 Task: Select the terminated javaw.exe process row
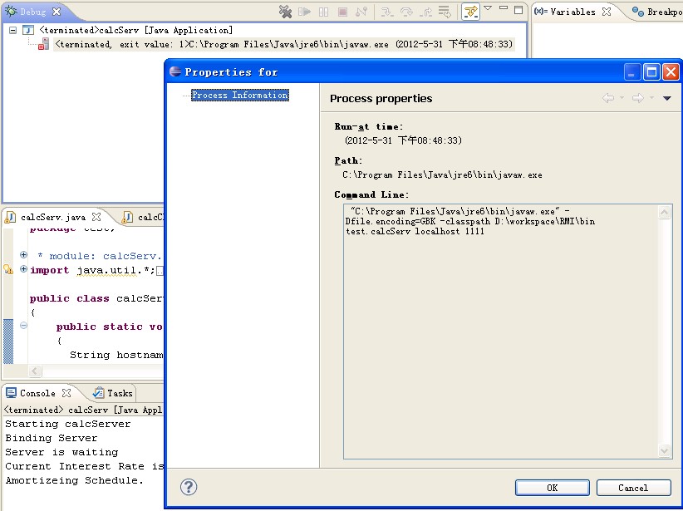[284, 44]
